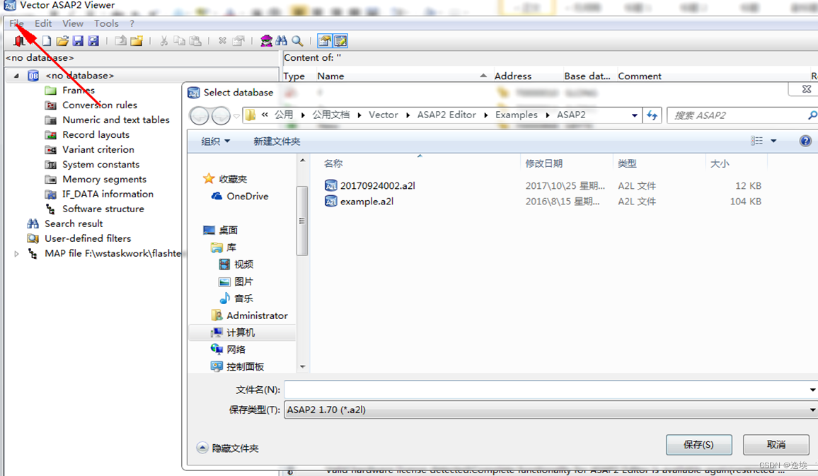Click the dialog back navigation arrow

point(200,115)
